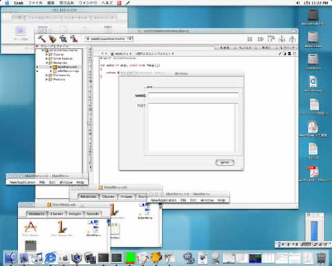Click the Step Into down-arrow debugger icon

tap(282, 39)
